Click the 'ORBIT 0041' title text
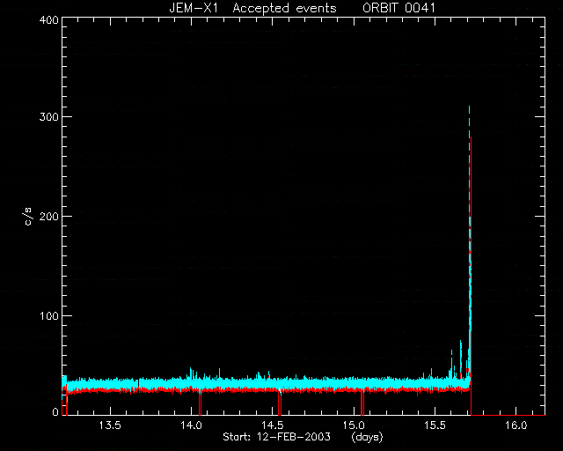Viewport: 563px width, 451px height. coord(398,8)
